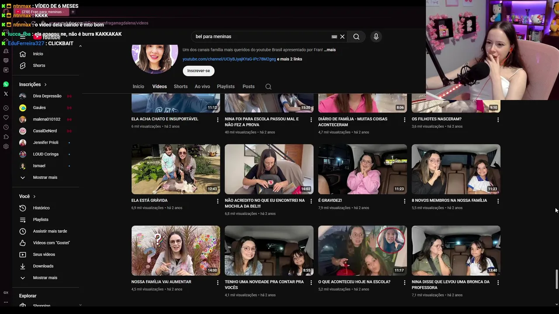Open the on-screen keyboard icon in the search box
Screen dimensions: 559x314
click(334, 37)
